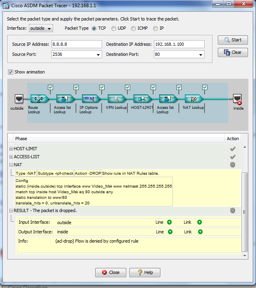Click the Close button at bottom
This screenshot has width=256, height=288.
click(111, 272)
